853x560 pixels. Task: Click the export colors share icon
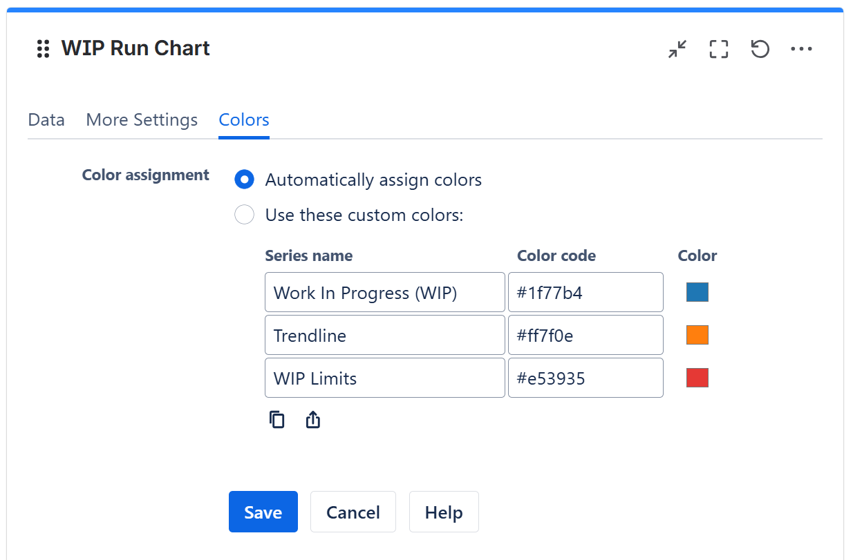coord(313,420)
